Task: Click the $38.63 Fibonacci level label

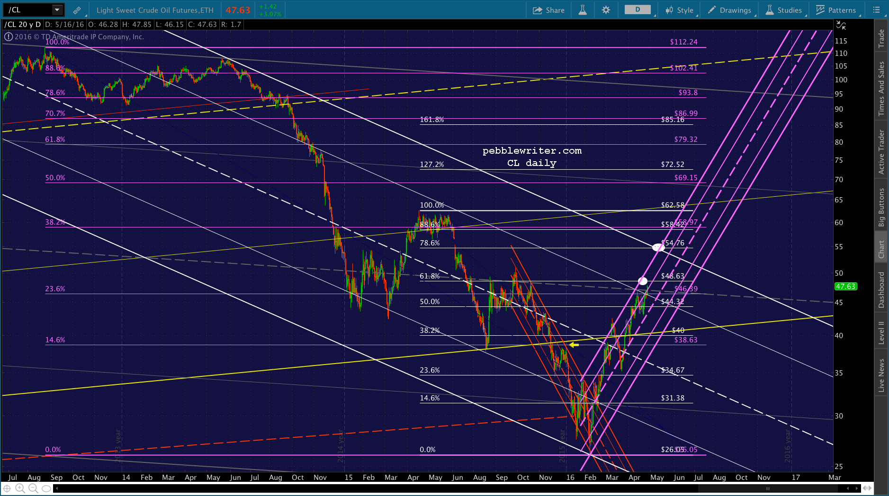Action: coord(686,340)
